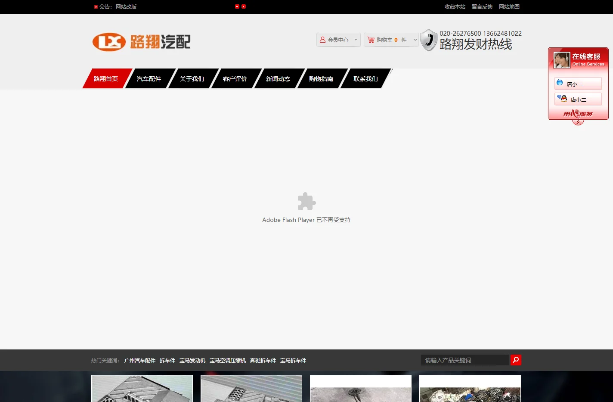Open the 联系我们 nav tab

(x=365, y=78)
